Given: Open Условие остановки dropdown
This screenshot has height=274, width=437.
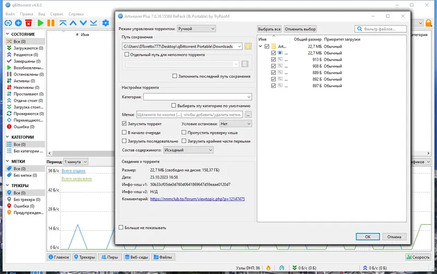Looking at the screenshot, I should point(235,124).
